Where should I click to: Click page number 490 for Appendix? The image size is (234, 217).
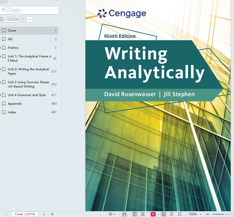tap(54, 104)
